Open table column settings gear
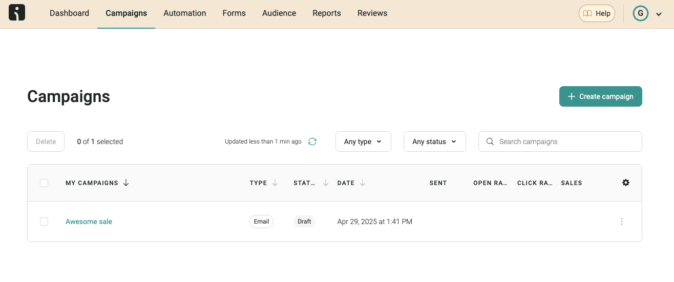Viewport: 674px width, 282px height. [626, 183]
